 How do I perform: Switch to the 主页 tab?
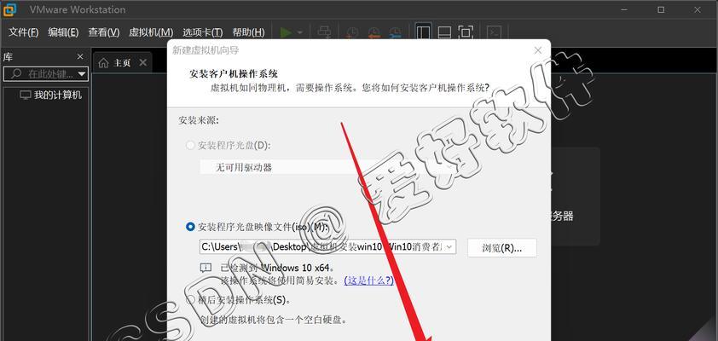tap(122, 63)
